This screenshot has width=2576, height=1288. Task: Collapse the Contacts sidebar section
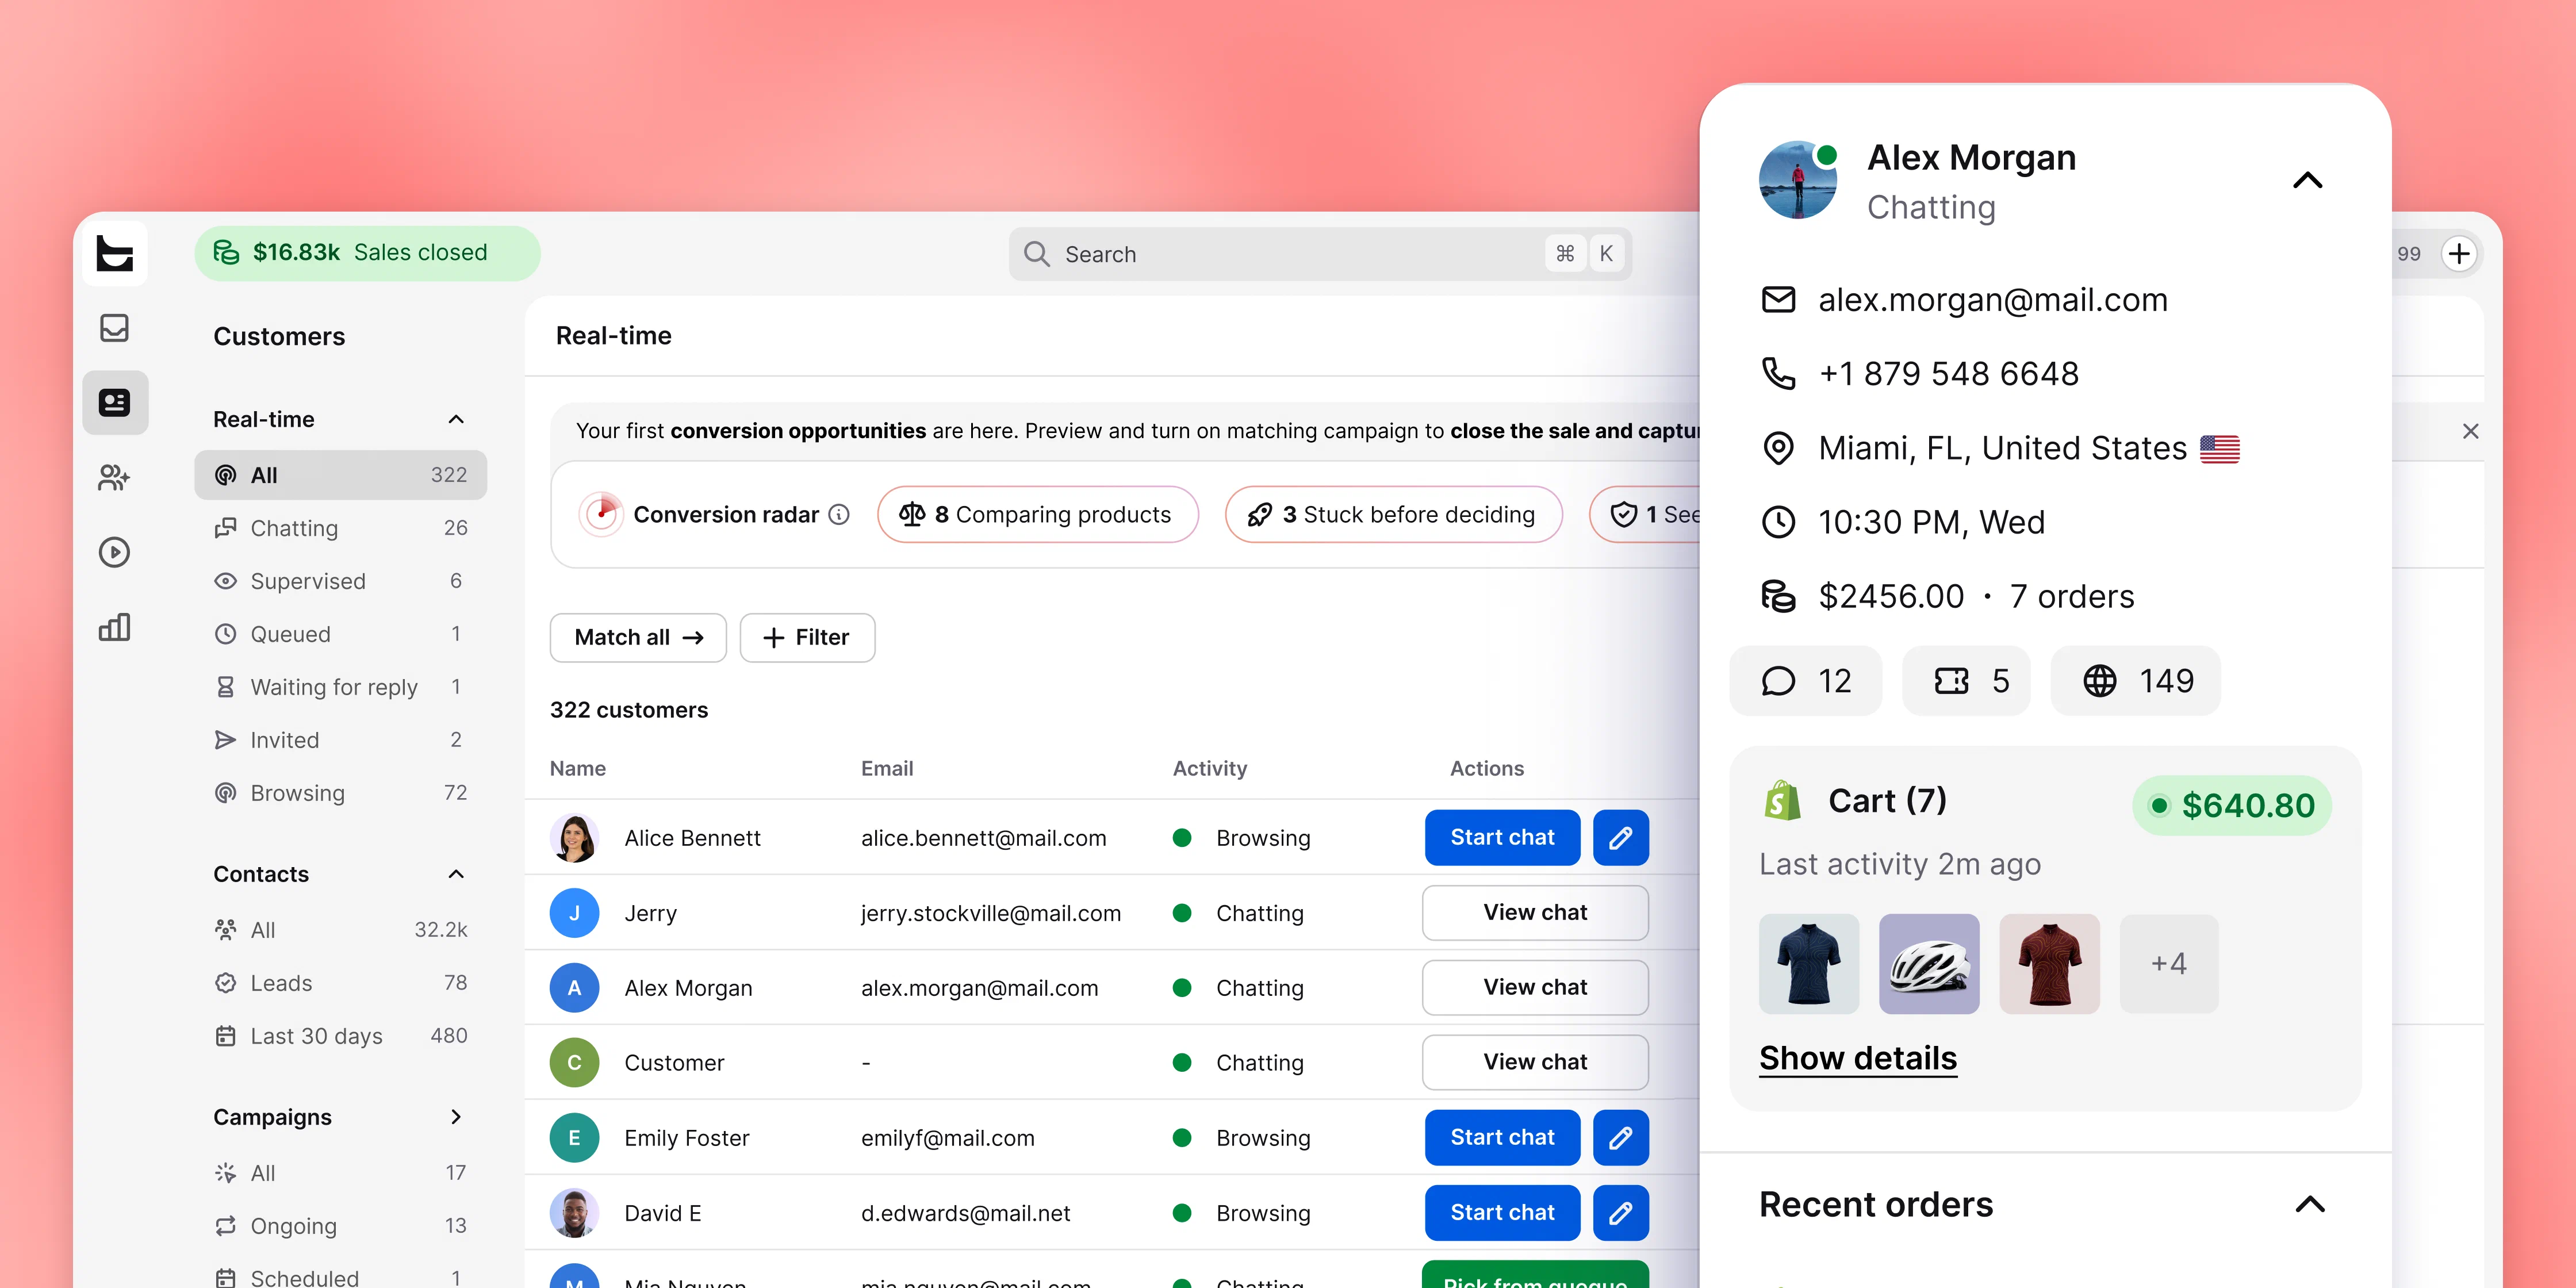click(x=456, y=874)
